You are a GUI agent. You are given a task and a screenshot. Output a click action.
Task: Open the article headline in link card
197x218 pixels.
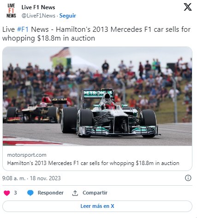pos(93,163)
